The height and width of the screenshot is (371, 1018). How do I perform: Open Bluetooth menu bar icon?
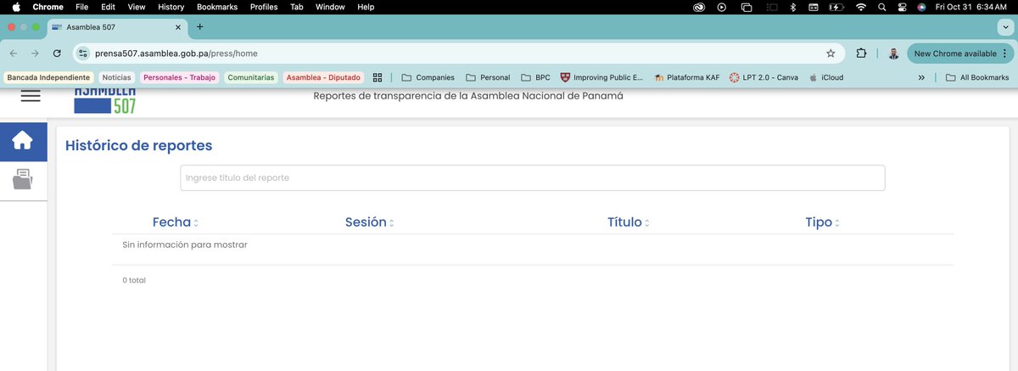coord(792,7)
